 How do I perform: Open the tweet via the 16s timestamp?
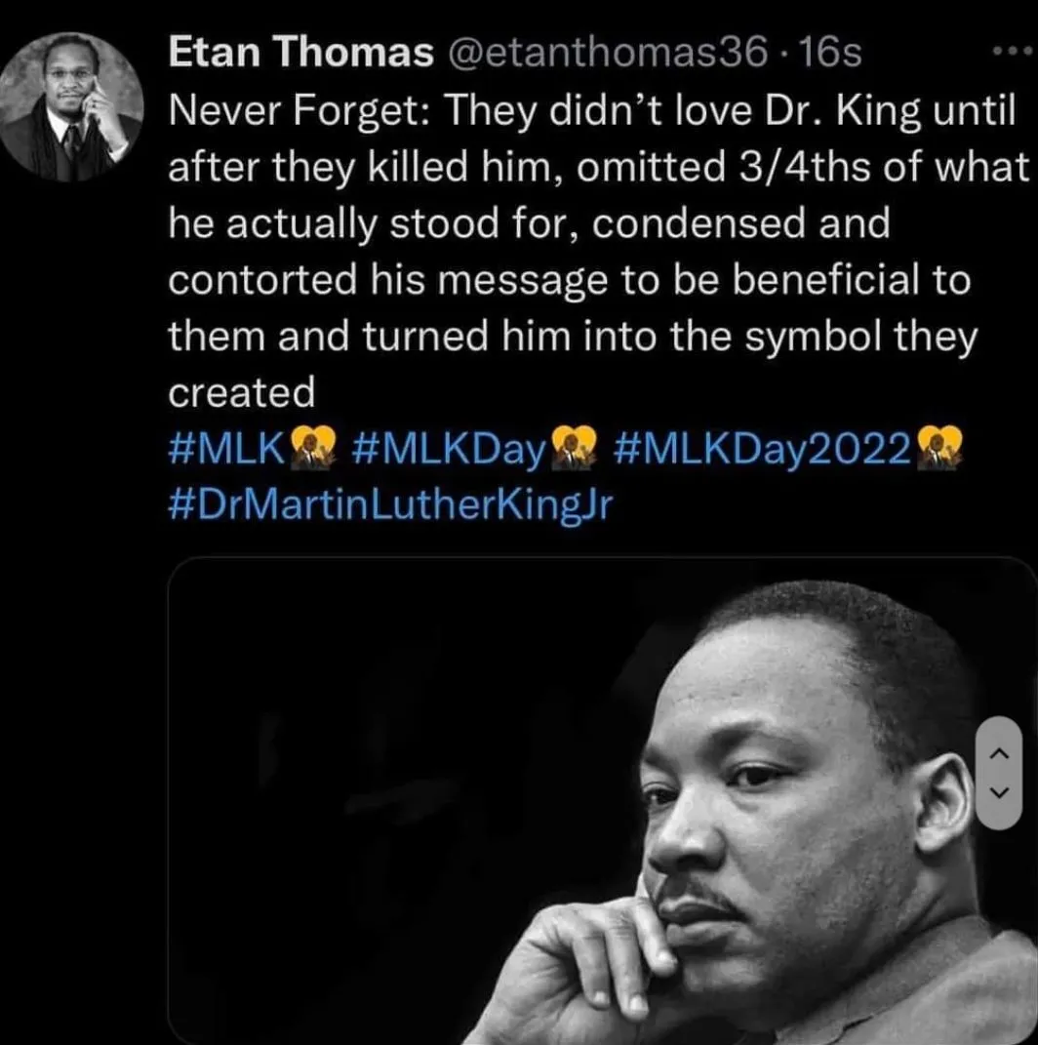[x=828, y=53]
